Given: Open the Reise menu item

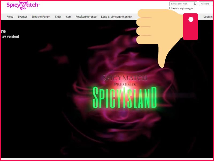Looking at the screenshot, I should click(10, 17).
